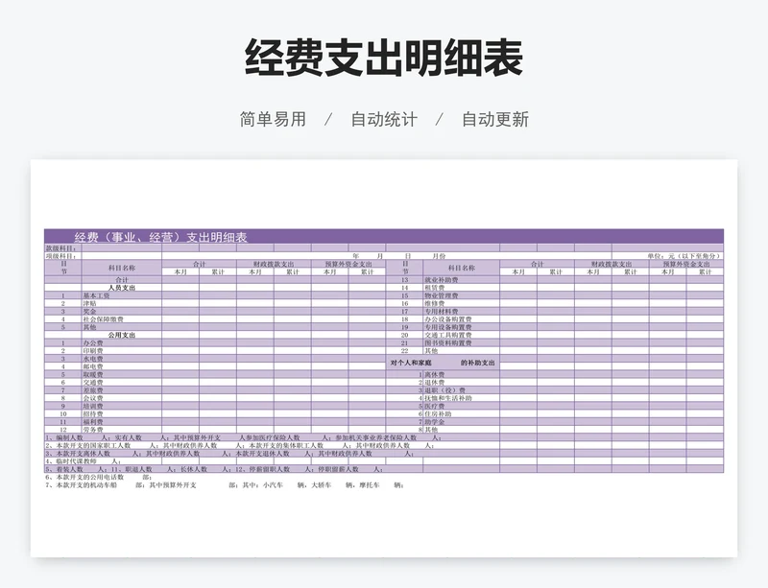Click the 就业补助费 row label

442,280
